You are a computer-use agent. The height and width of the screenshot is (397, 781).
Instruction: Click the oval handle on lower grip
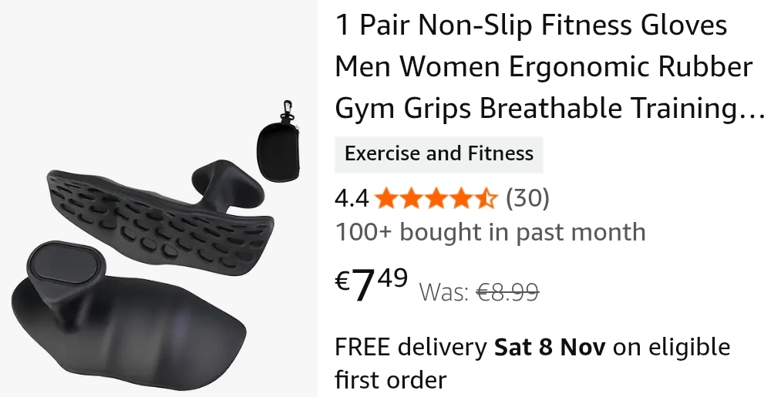66,263
